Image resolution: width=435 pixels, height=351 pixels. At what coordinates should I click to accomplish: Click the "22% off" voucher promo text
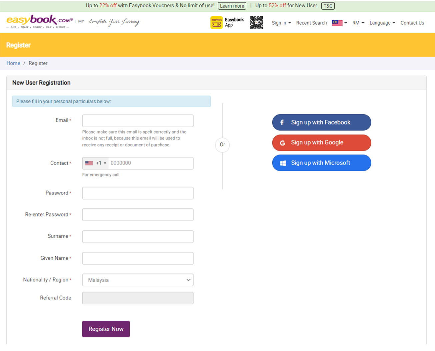(x=108, y=6)
